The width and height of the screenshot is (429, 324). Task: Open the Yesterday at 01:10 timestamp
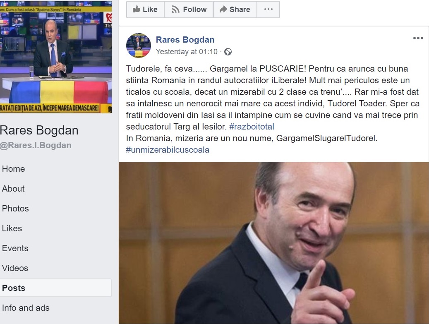187,52
